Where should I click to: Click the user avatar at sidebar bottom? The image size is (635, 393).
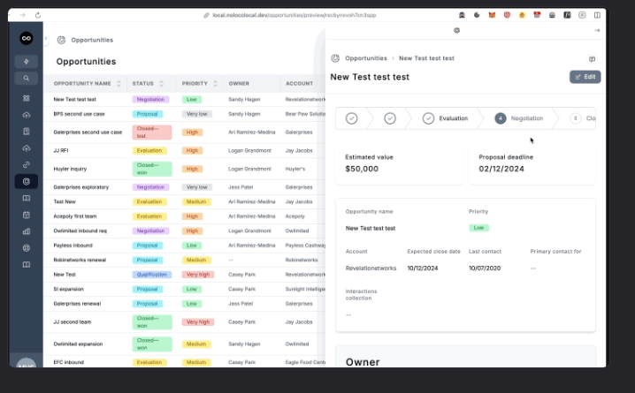click(x=26, y=362)
